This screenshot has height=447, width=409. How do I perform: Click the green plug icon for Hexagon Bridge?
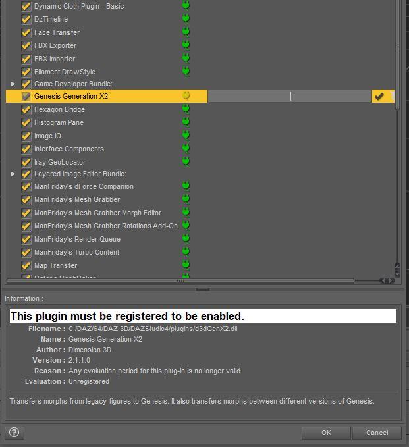[x=186, y=109]
